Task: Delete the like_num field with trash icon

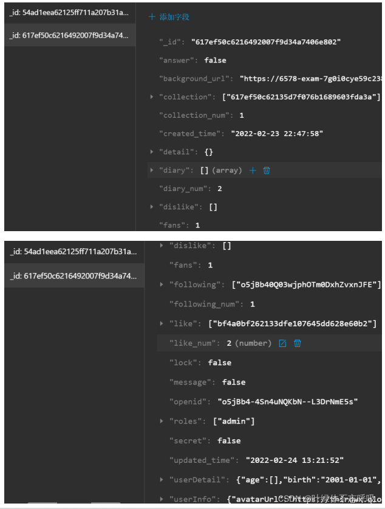Action: 298,343
